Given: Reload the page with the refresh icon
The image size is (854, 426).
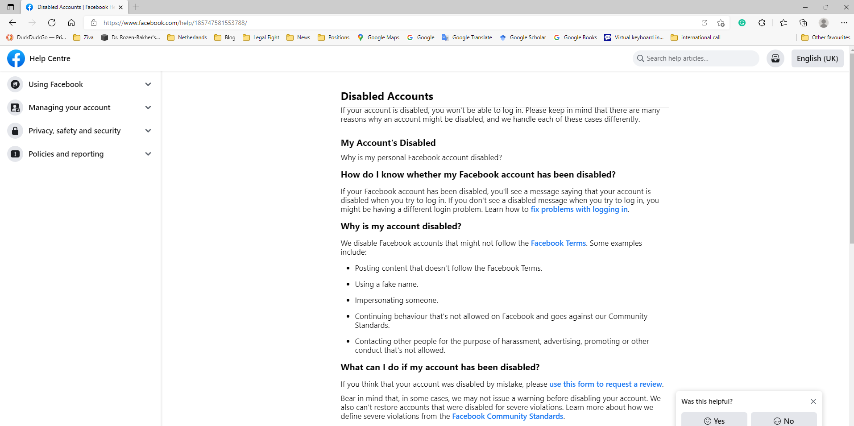Looking at the screenshot, I should point(52,23).
